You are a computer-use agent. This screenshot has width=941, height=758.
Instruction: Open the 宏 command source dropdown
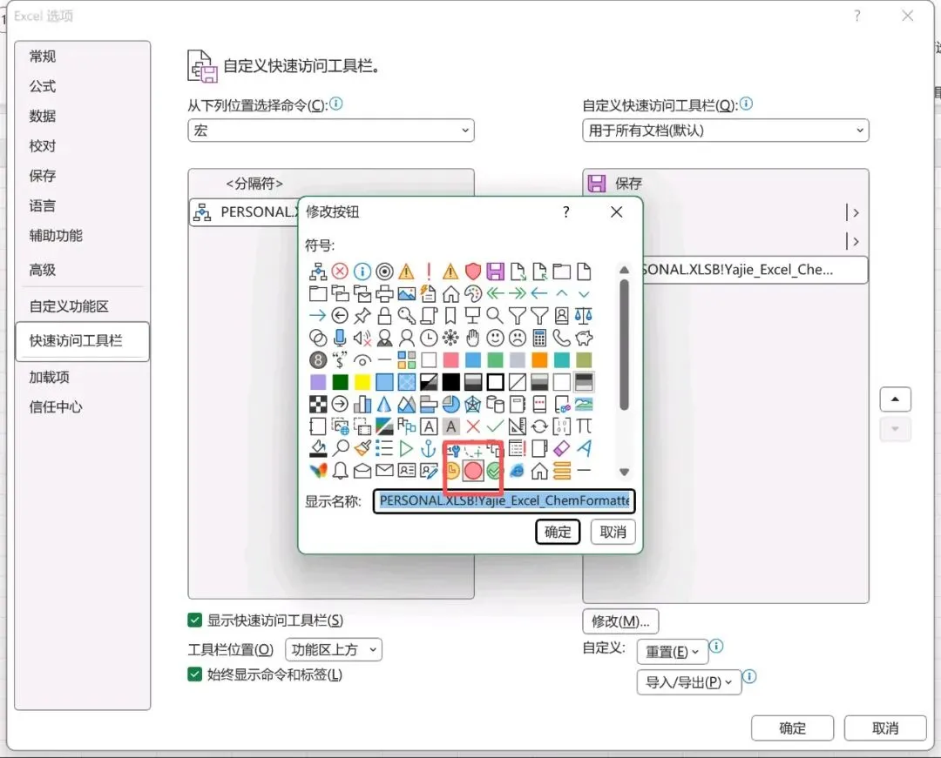coord(331,130)
